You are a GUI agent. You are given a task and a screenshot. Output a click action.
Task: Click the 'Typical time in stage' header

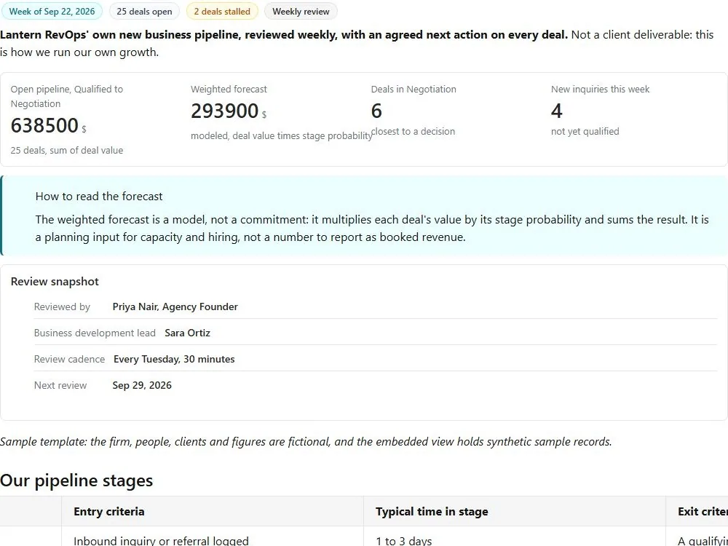click(x=432, y=512)
